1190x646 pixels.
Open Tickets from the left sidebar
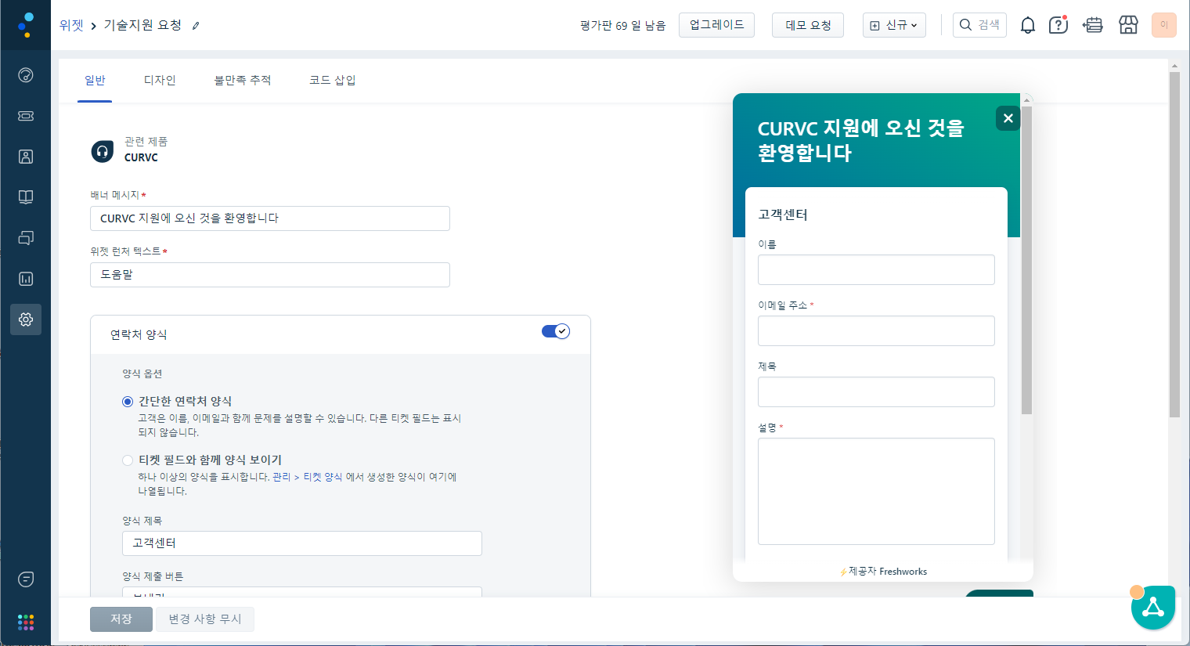(26, 116)
